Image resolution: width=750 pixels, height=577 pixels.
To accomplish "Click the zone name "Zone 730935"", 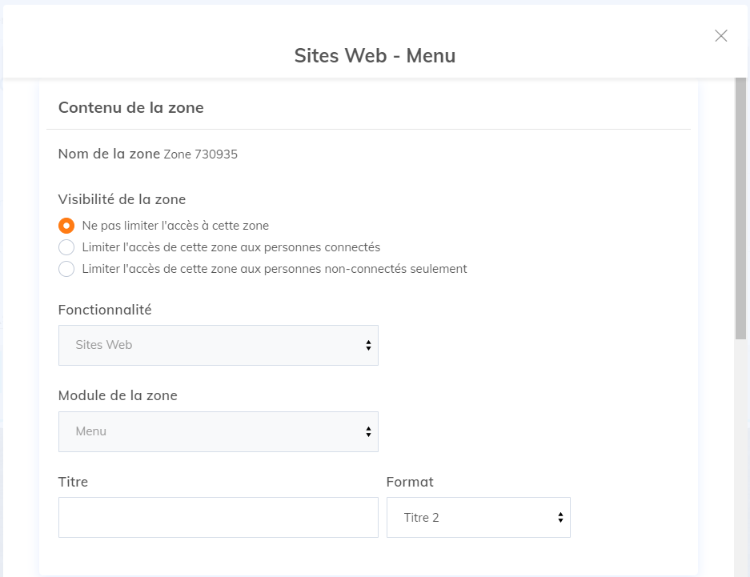I will [200, 154].
